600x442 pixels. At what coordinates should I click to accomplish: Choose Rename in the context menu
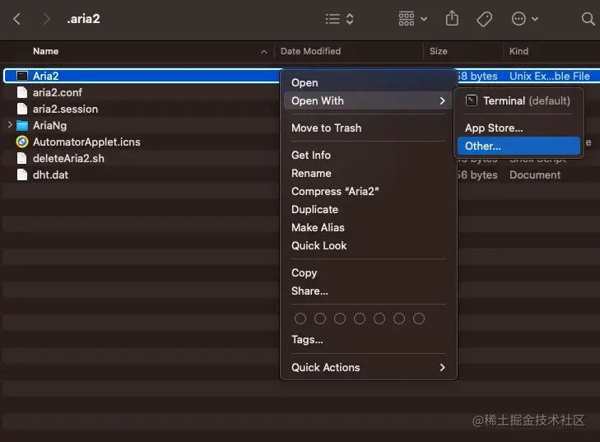click(x=369, y=173)
